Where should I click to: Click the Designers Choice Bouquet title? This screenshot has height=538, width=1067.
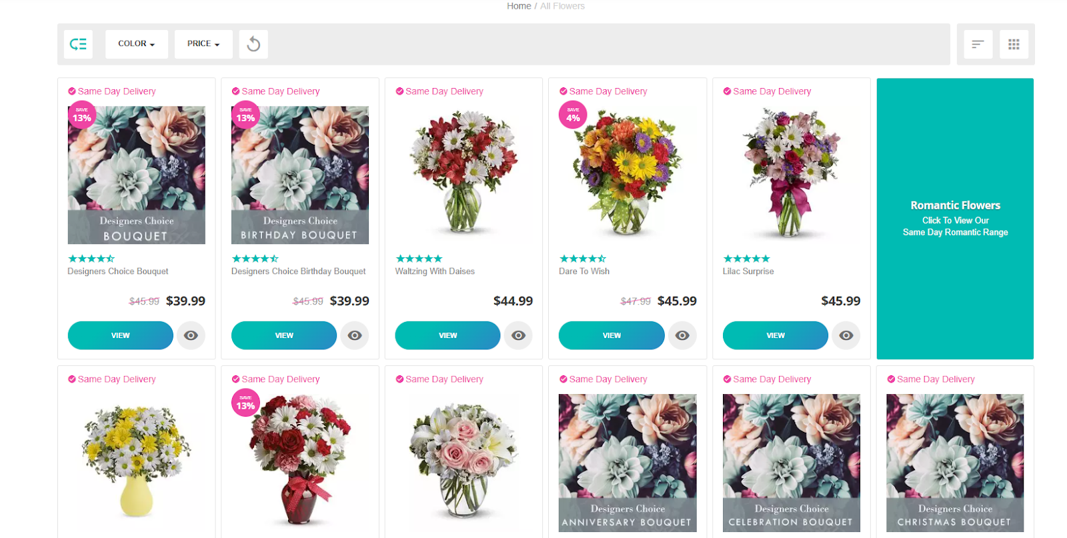click(118, 271)
